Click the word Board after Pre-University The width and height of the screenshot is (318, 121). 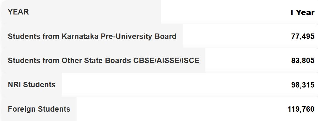(166, 37)
